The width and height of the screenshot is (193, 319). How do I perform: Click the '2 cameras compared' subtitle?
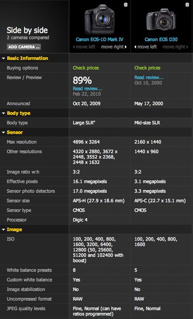click(28, 37)
